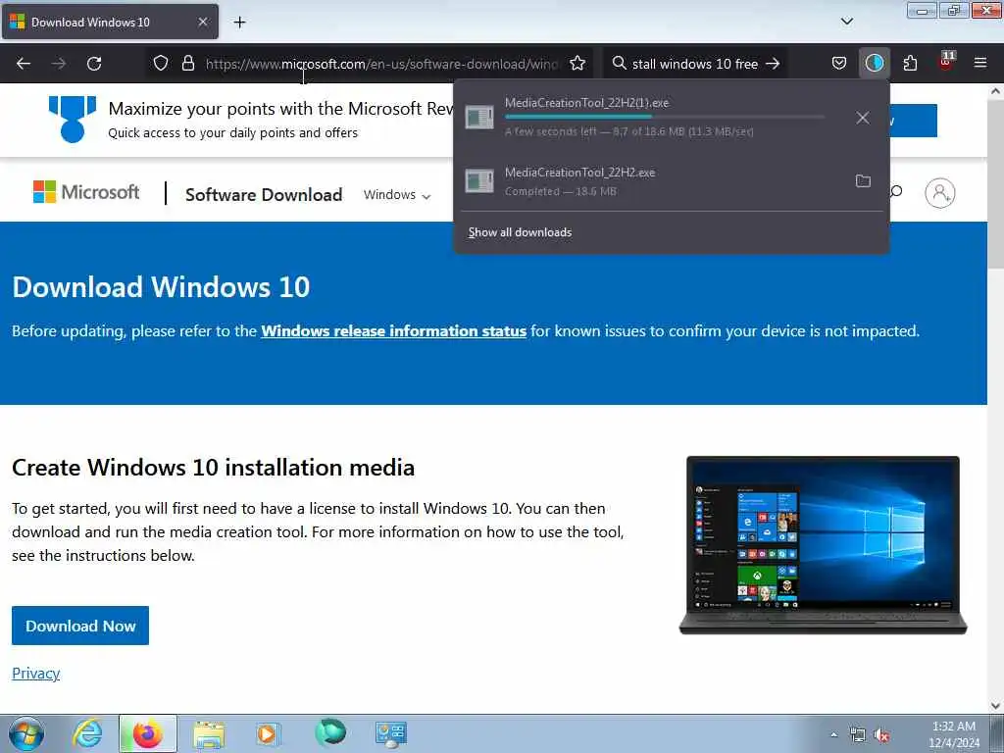Click the Microsoft Rewards banner headline
This screenshot has height=753, width=1004.
281,108
